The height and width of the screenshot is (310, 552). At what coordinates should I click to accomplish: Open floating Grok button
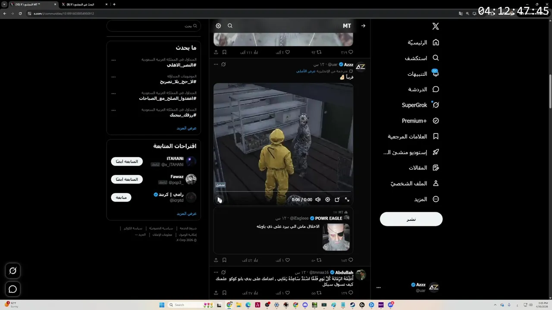13,271
